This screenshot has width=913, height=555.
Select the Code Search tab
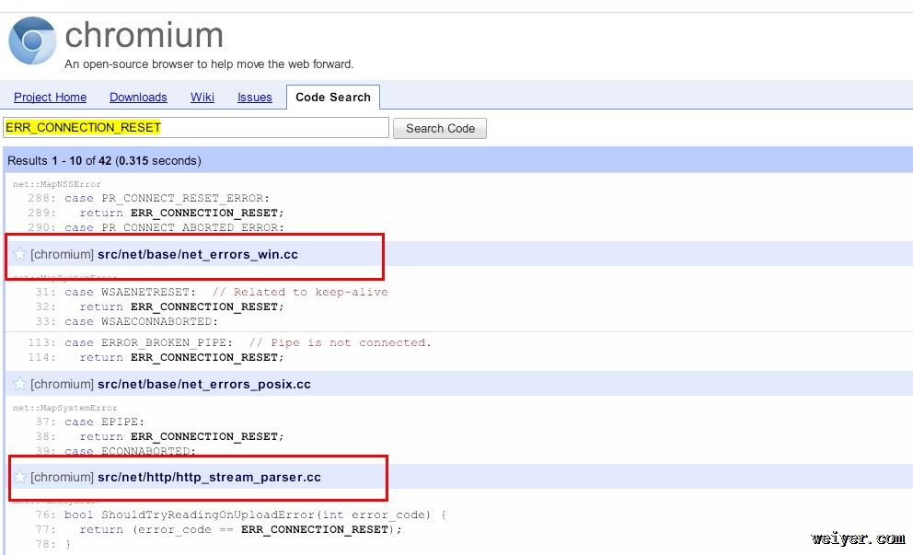pos(333,98)
